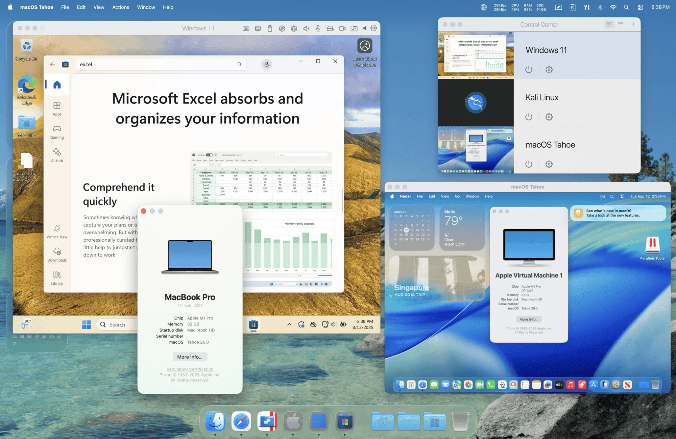
Task: Open Control Center from the macOS menu bar
Action: click(x=640, y=7)
